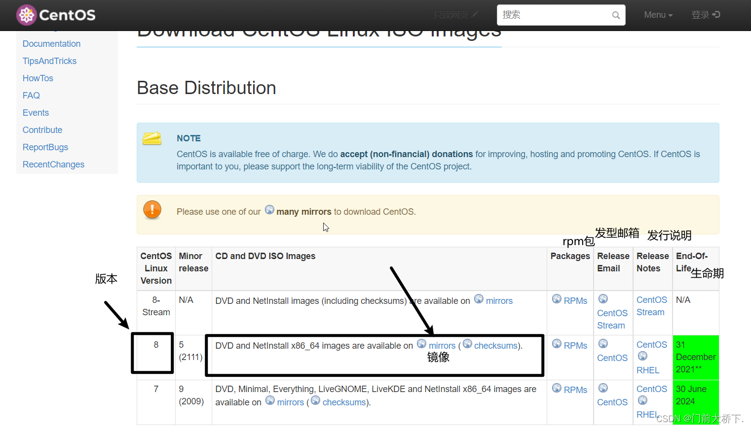The image size is (751, 428).
Task: Click globe icon before version 8 RHEL
Action: point(642,356)
